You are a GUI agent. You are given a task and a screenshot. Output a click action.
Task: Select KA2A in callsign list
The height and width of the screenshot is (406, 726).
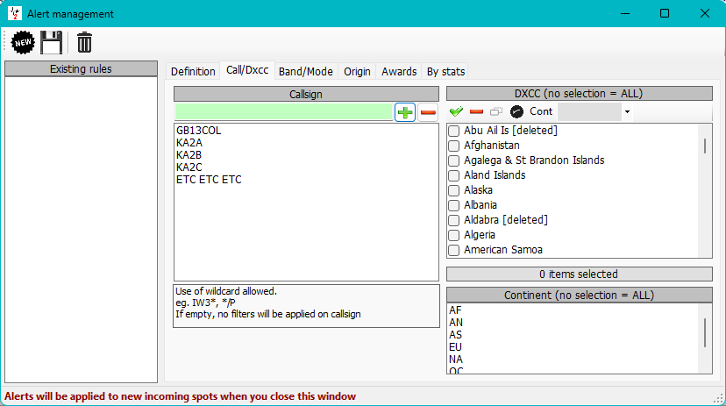point(189,143)
